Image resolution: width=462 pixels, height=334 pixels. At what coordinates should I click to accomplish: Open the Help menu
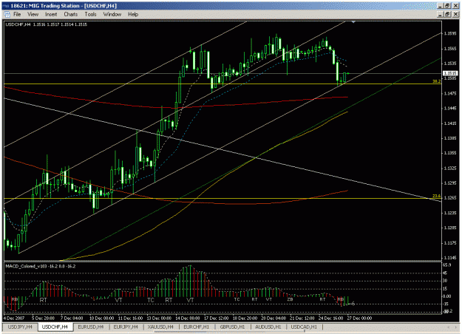(133, 14)
